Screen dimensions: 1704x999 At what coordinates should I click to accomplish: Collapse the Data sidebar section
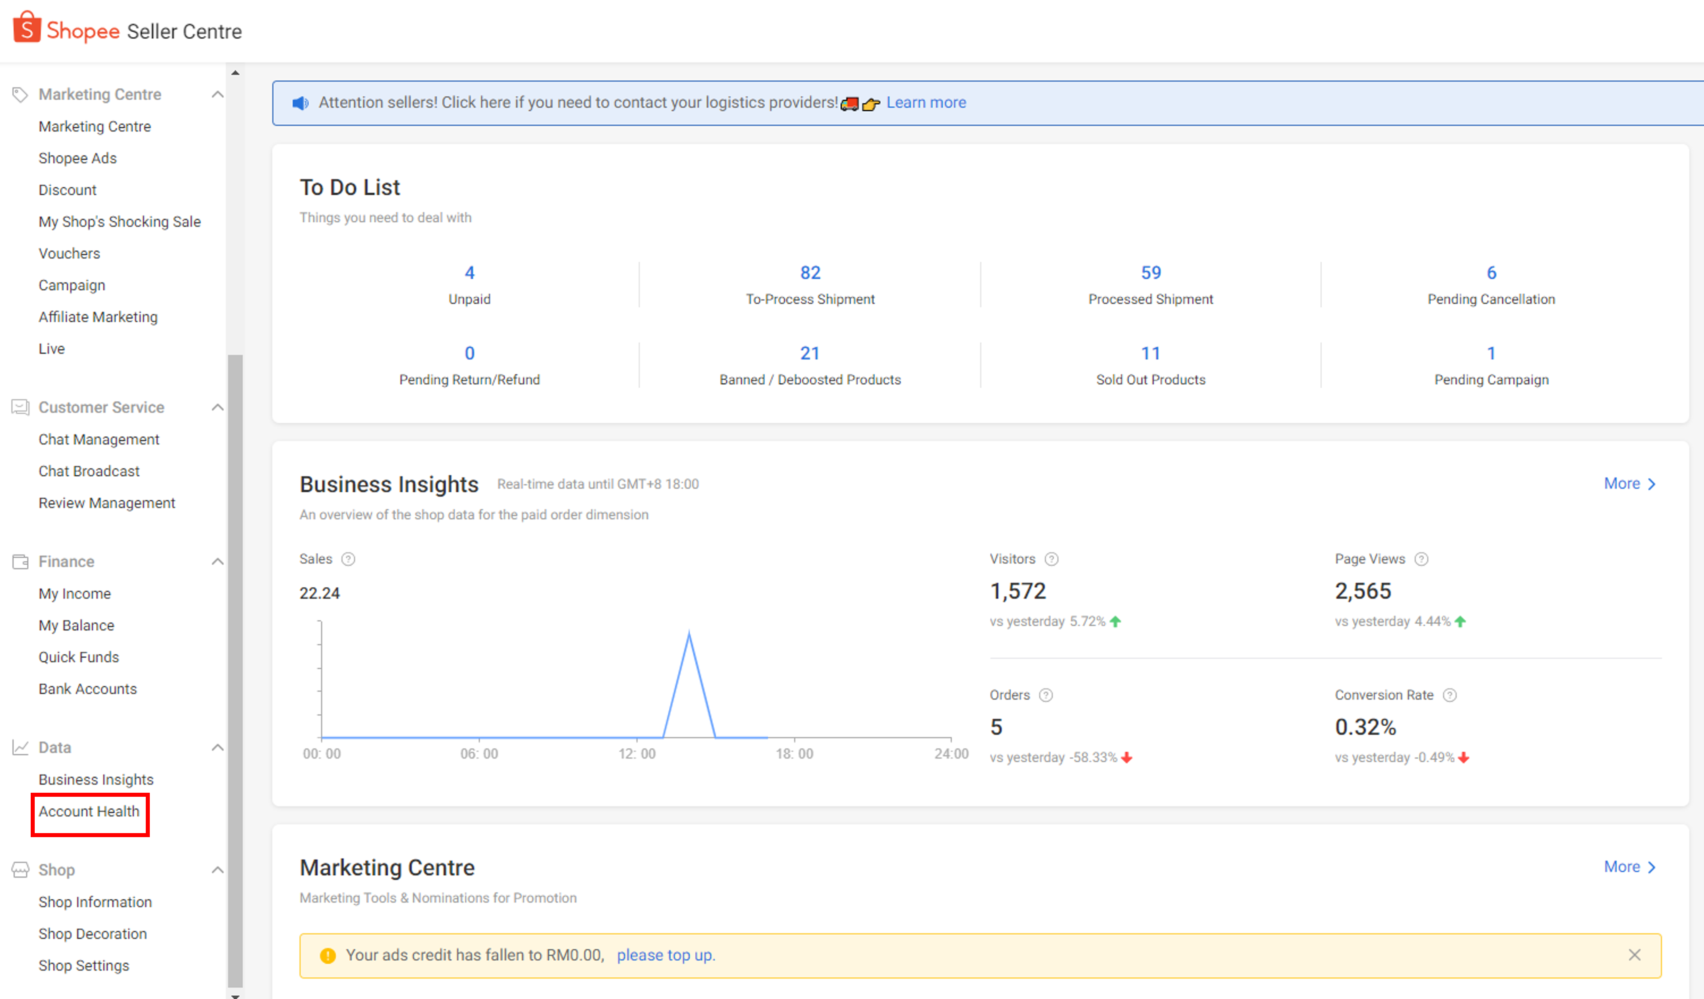pos(218,748)
